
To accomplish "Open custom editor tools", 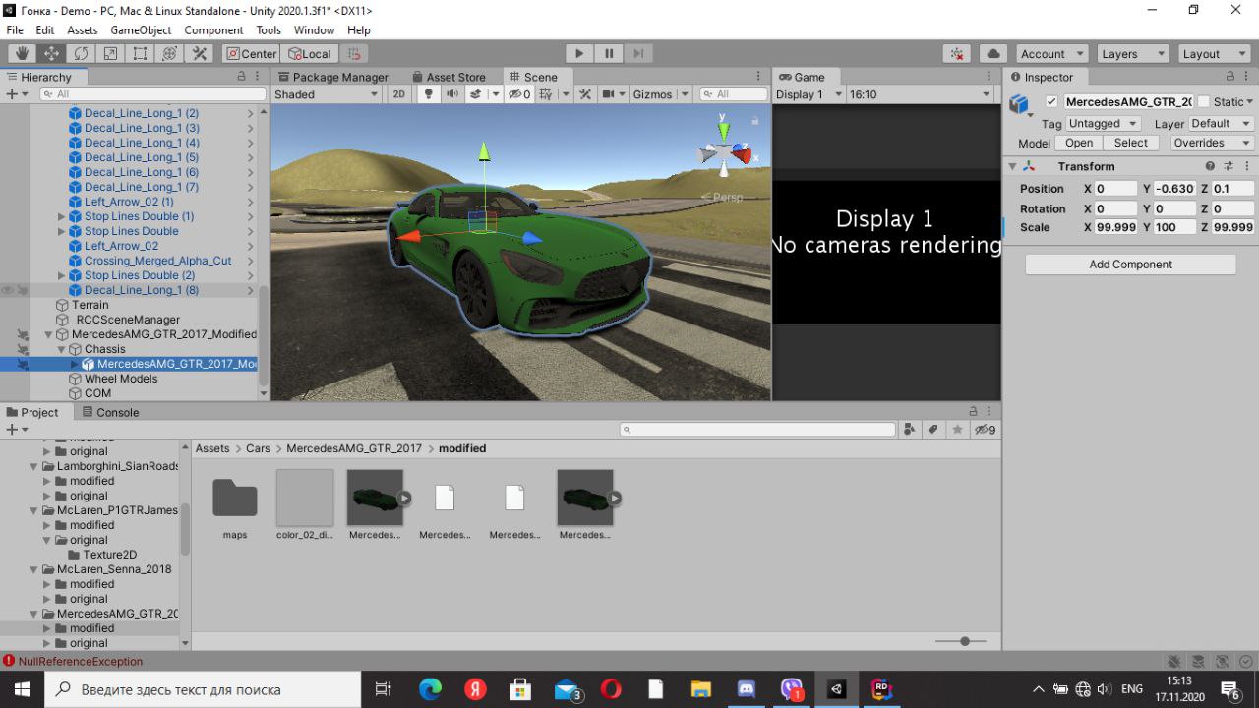I will [x=199, y=54].
